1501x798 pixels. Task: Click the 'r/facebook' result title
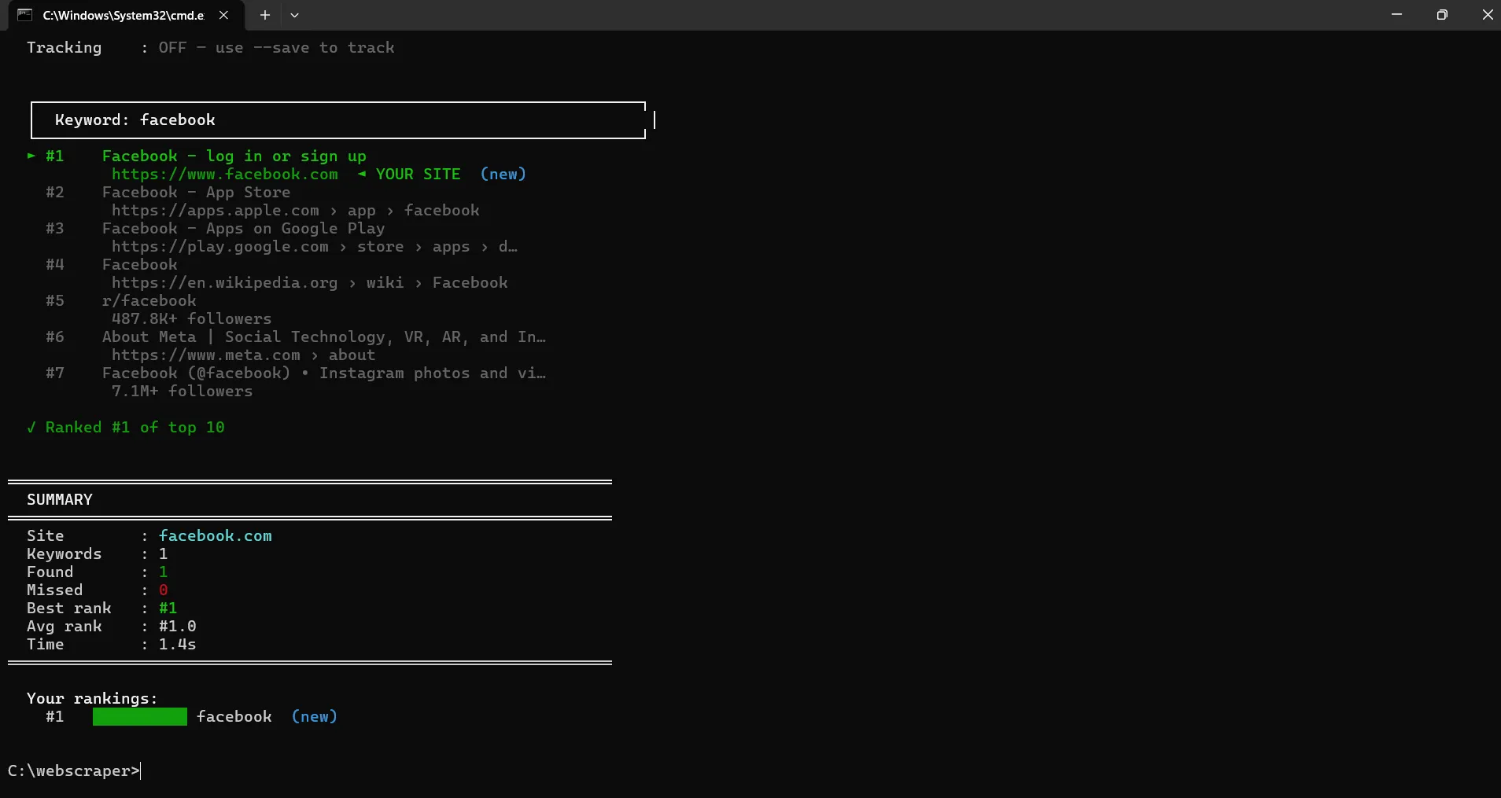tap(149, 301)
